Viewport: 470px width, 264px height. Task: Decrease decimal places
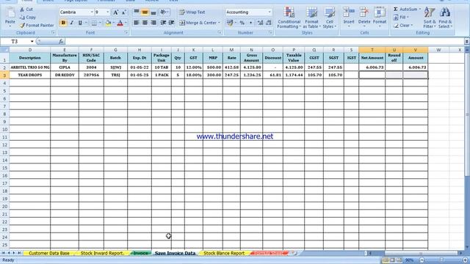[x=268, y=23]
